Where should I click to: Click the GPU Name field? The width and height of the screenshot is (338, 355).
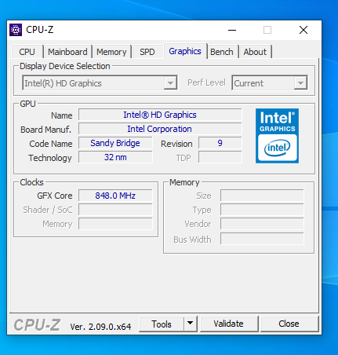coord(160,115)
